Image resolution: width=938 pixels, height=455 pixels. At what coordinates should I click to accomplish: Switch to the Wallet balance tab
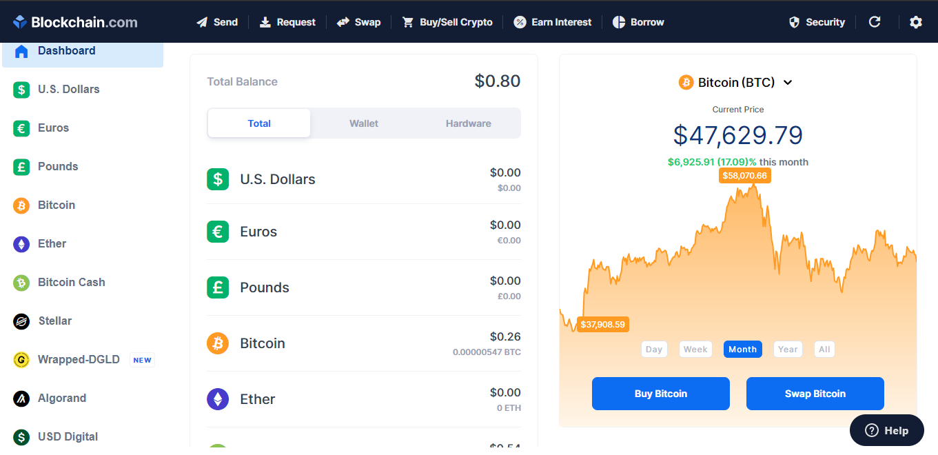pyautogui.click(x=364, y=123)
